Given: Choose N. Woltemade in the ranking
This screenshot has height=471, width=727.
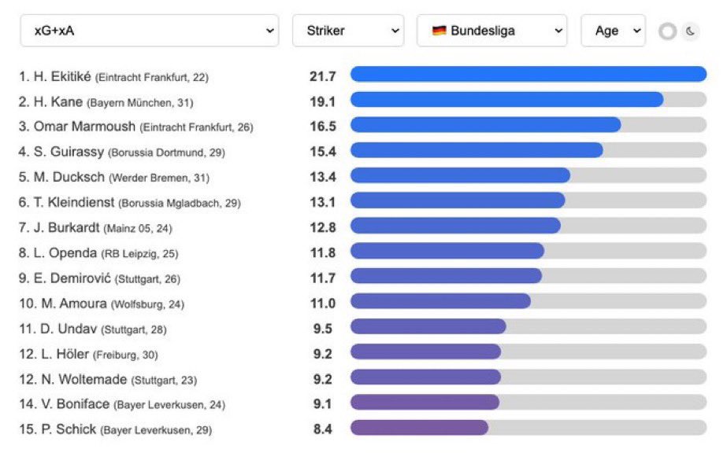Looking at the screenshot, I should (x=83, y=379).
